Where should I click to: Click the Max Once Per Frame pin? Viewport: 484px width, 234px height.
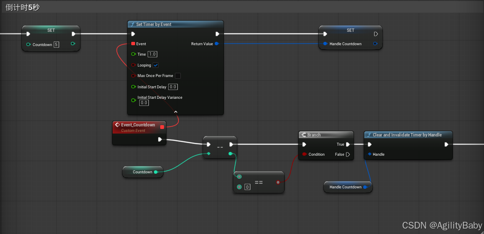tap(133, 76)
